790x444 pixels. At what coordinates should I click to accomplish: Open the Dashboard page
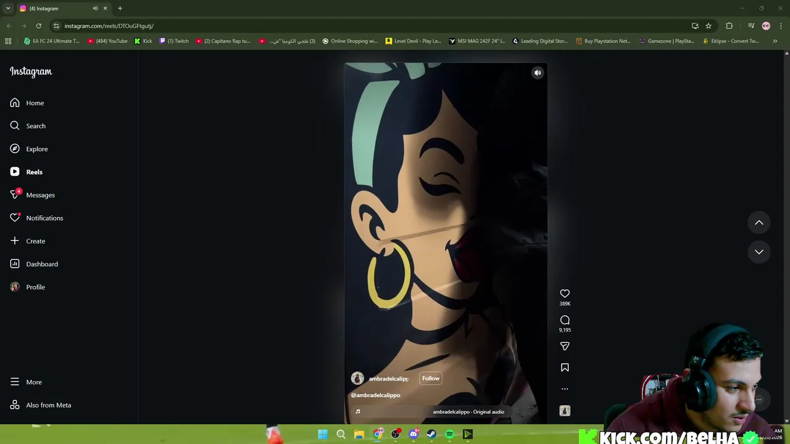(x=34, y=264)
